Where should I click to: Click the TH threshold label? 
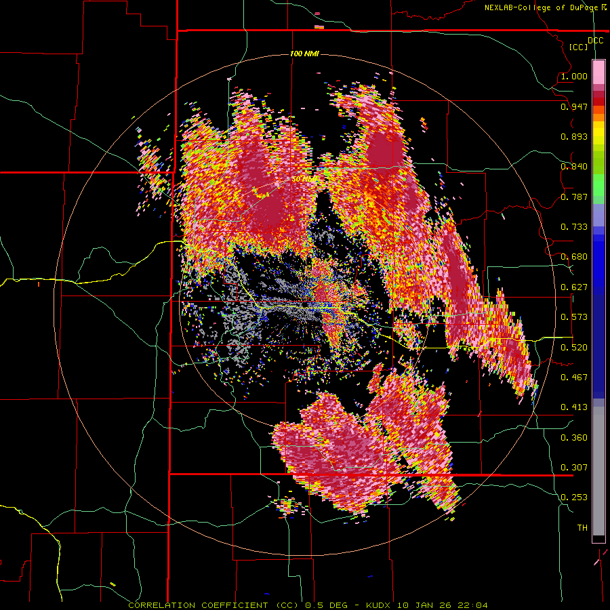tap(582, 528)
